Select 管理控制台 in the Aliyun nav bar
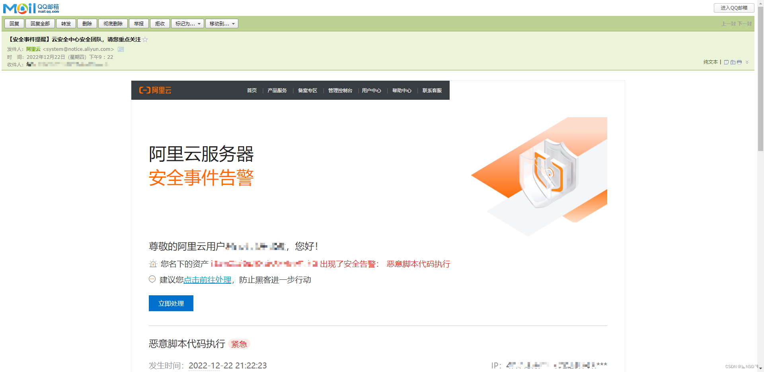 point(340,91)
